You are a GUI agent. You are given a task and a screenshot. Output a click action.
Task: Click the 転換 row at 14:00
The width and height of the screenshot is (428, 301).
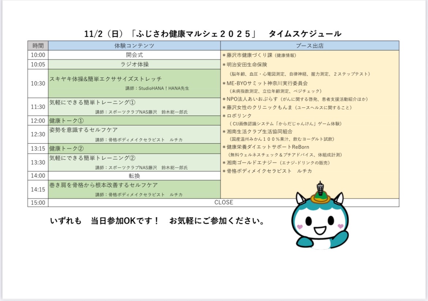click(134, 176)
